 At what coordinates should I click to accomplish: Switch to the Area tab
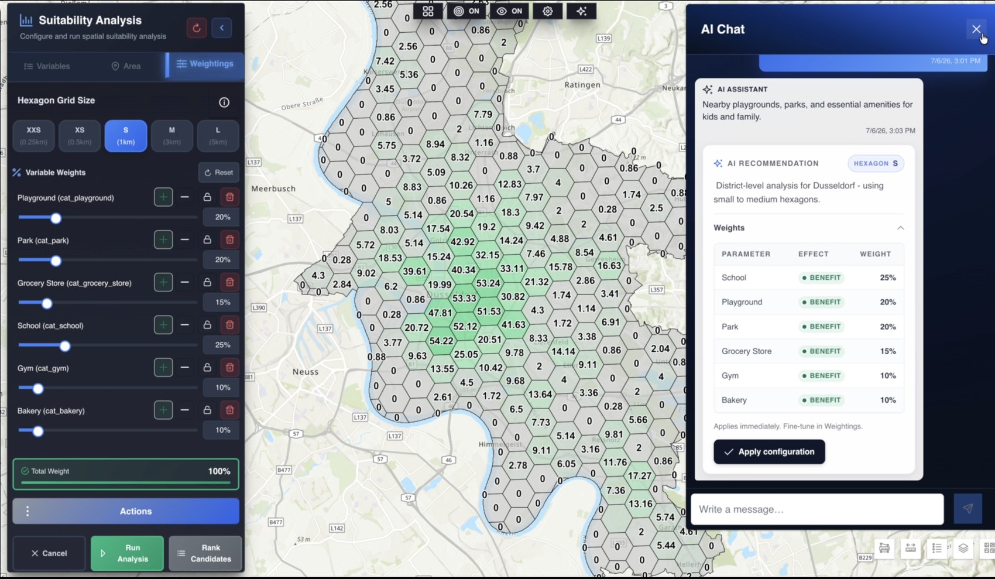point(126,66)
